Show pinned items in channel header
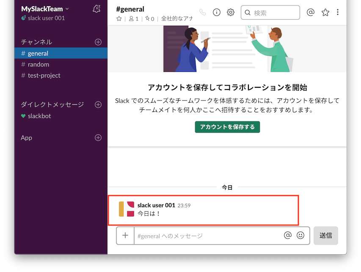361x272 pixels. 150,19
